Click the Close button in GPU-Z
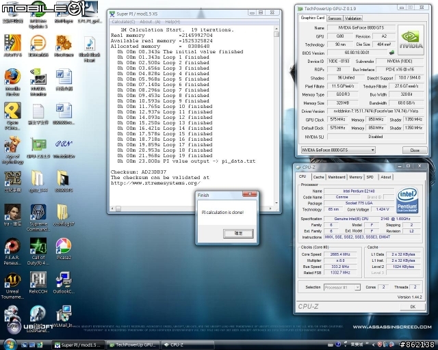This screenshot has height=350, width=438. (x=415, y=150)
